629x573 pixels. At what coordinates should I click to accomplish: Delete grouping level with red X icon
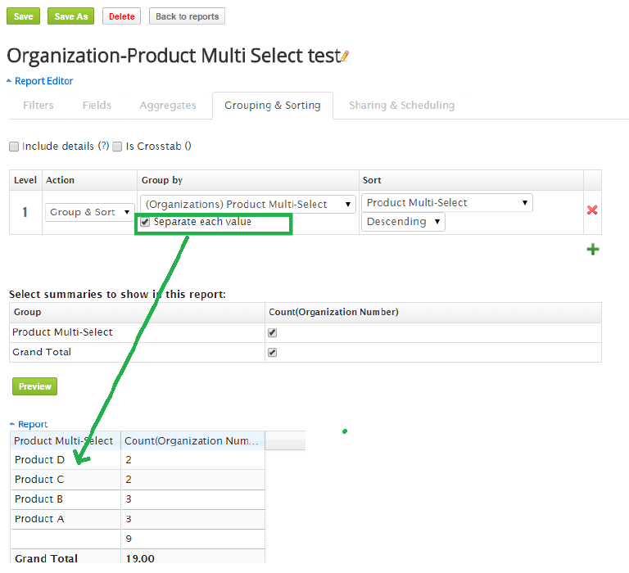[x=592, y=210]
